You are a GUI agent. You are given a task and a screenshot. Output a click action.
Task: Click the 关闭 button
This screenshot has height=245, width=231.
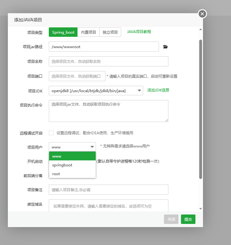[x=171, y=219]
